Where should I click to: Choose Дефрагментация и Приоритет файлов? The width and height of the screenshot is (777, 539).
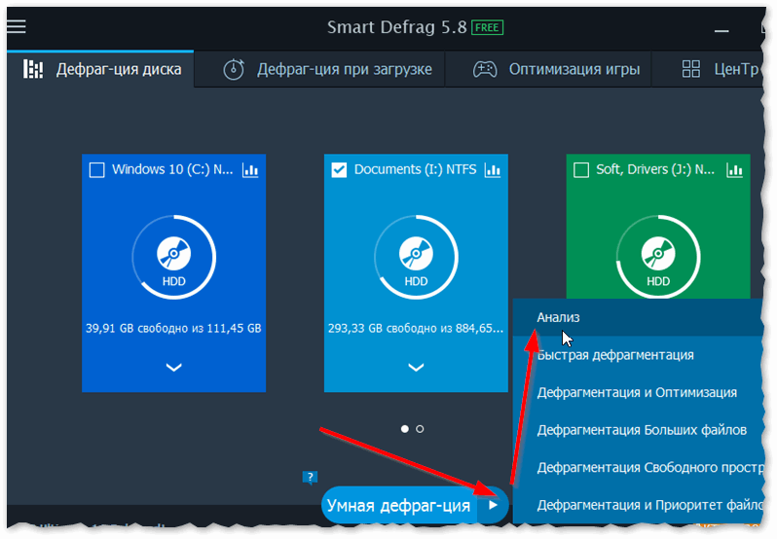coord(638,505)
